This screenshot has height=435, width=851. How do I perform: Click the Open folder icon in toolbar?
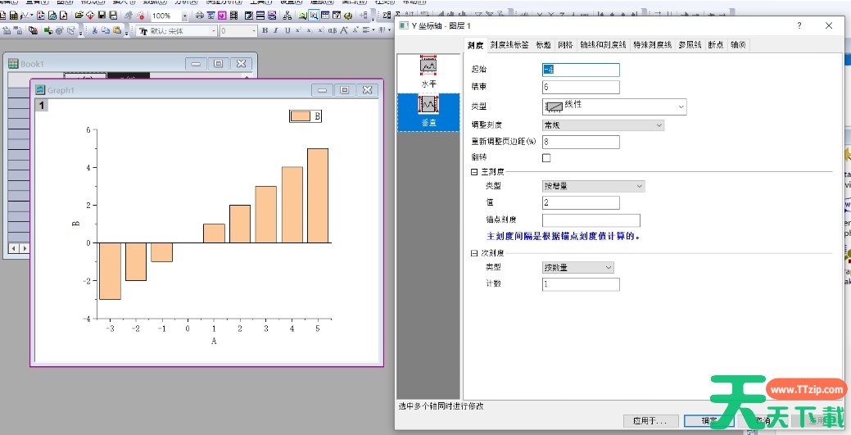(79, 16)
